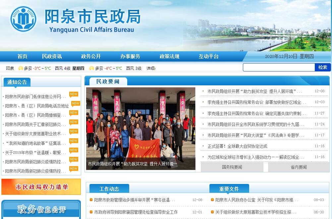Open the 首页 home menu item
This screenshot has height=219, width=332.
[x=23, y=57]
